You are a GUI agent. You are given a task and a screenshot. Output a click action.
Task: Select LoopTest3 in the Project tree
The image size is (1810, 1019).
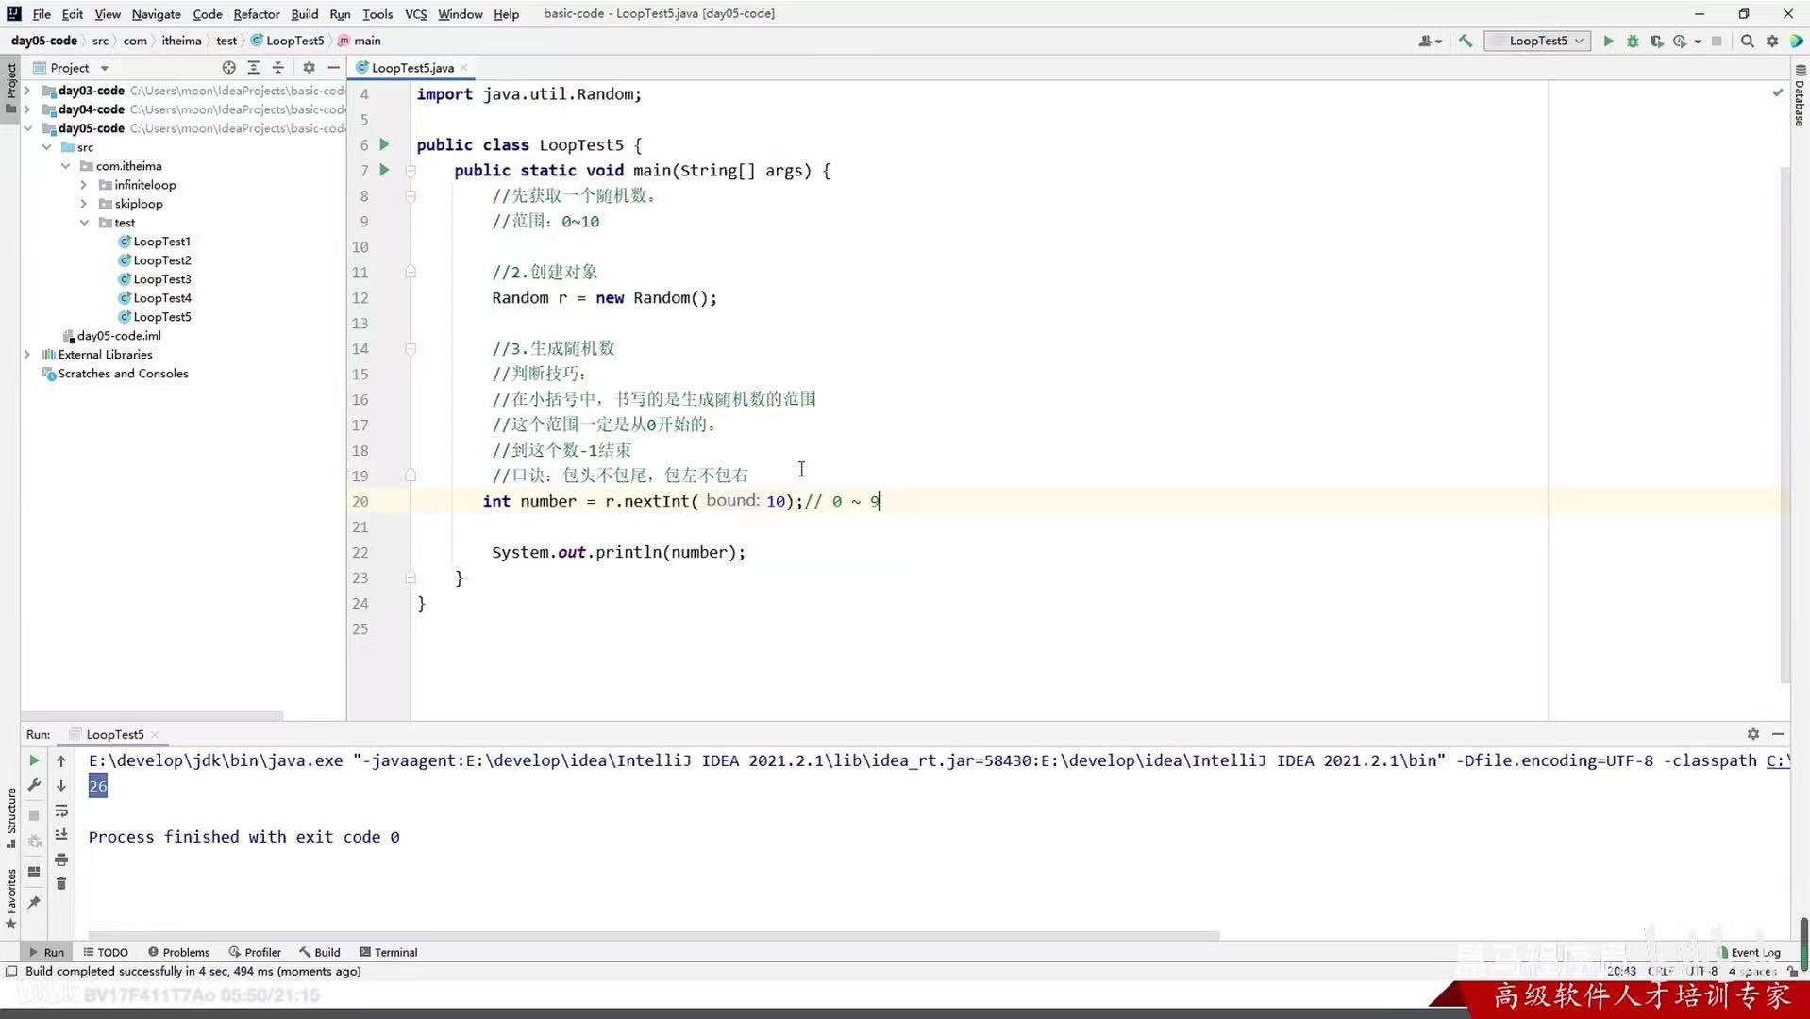click(162, 278)
